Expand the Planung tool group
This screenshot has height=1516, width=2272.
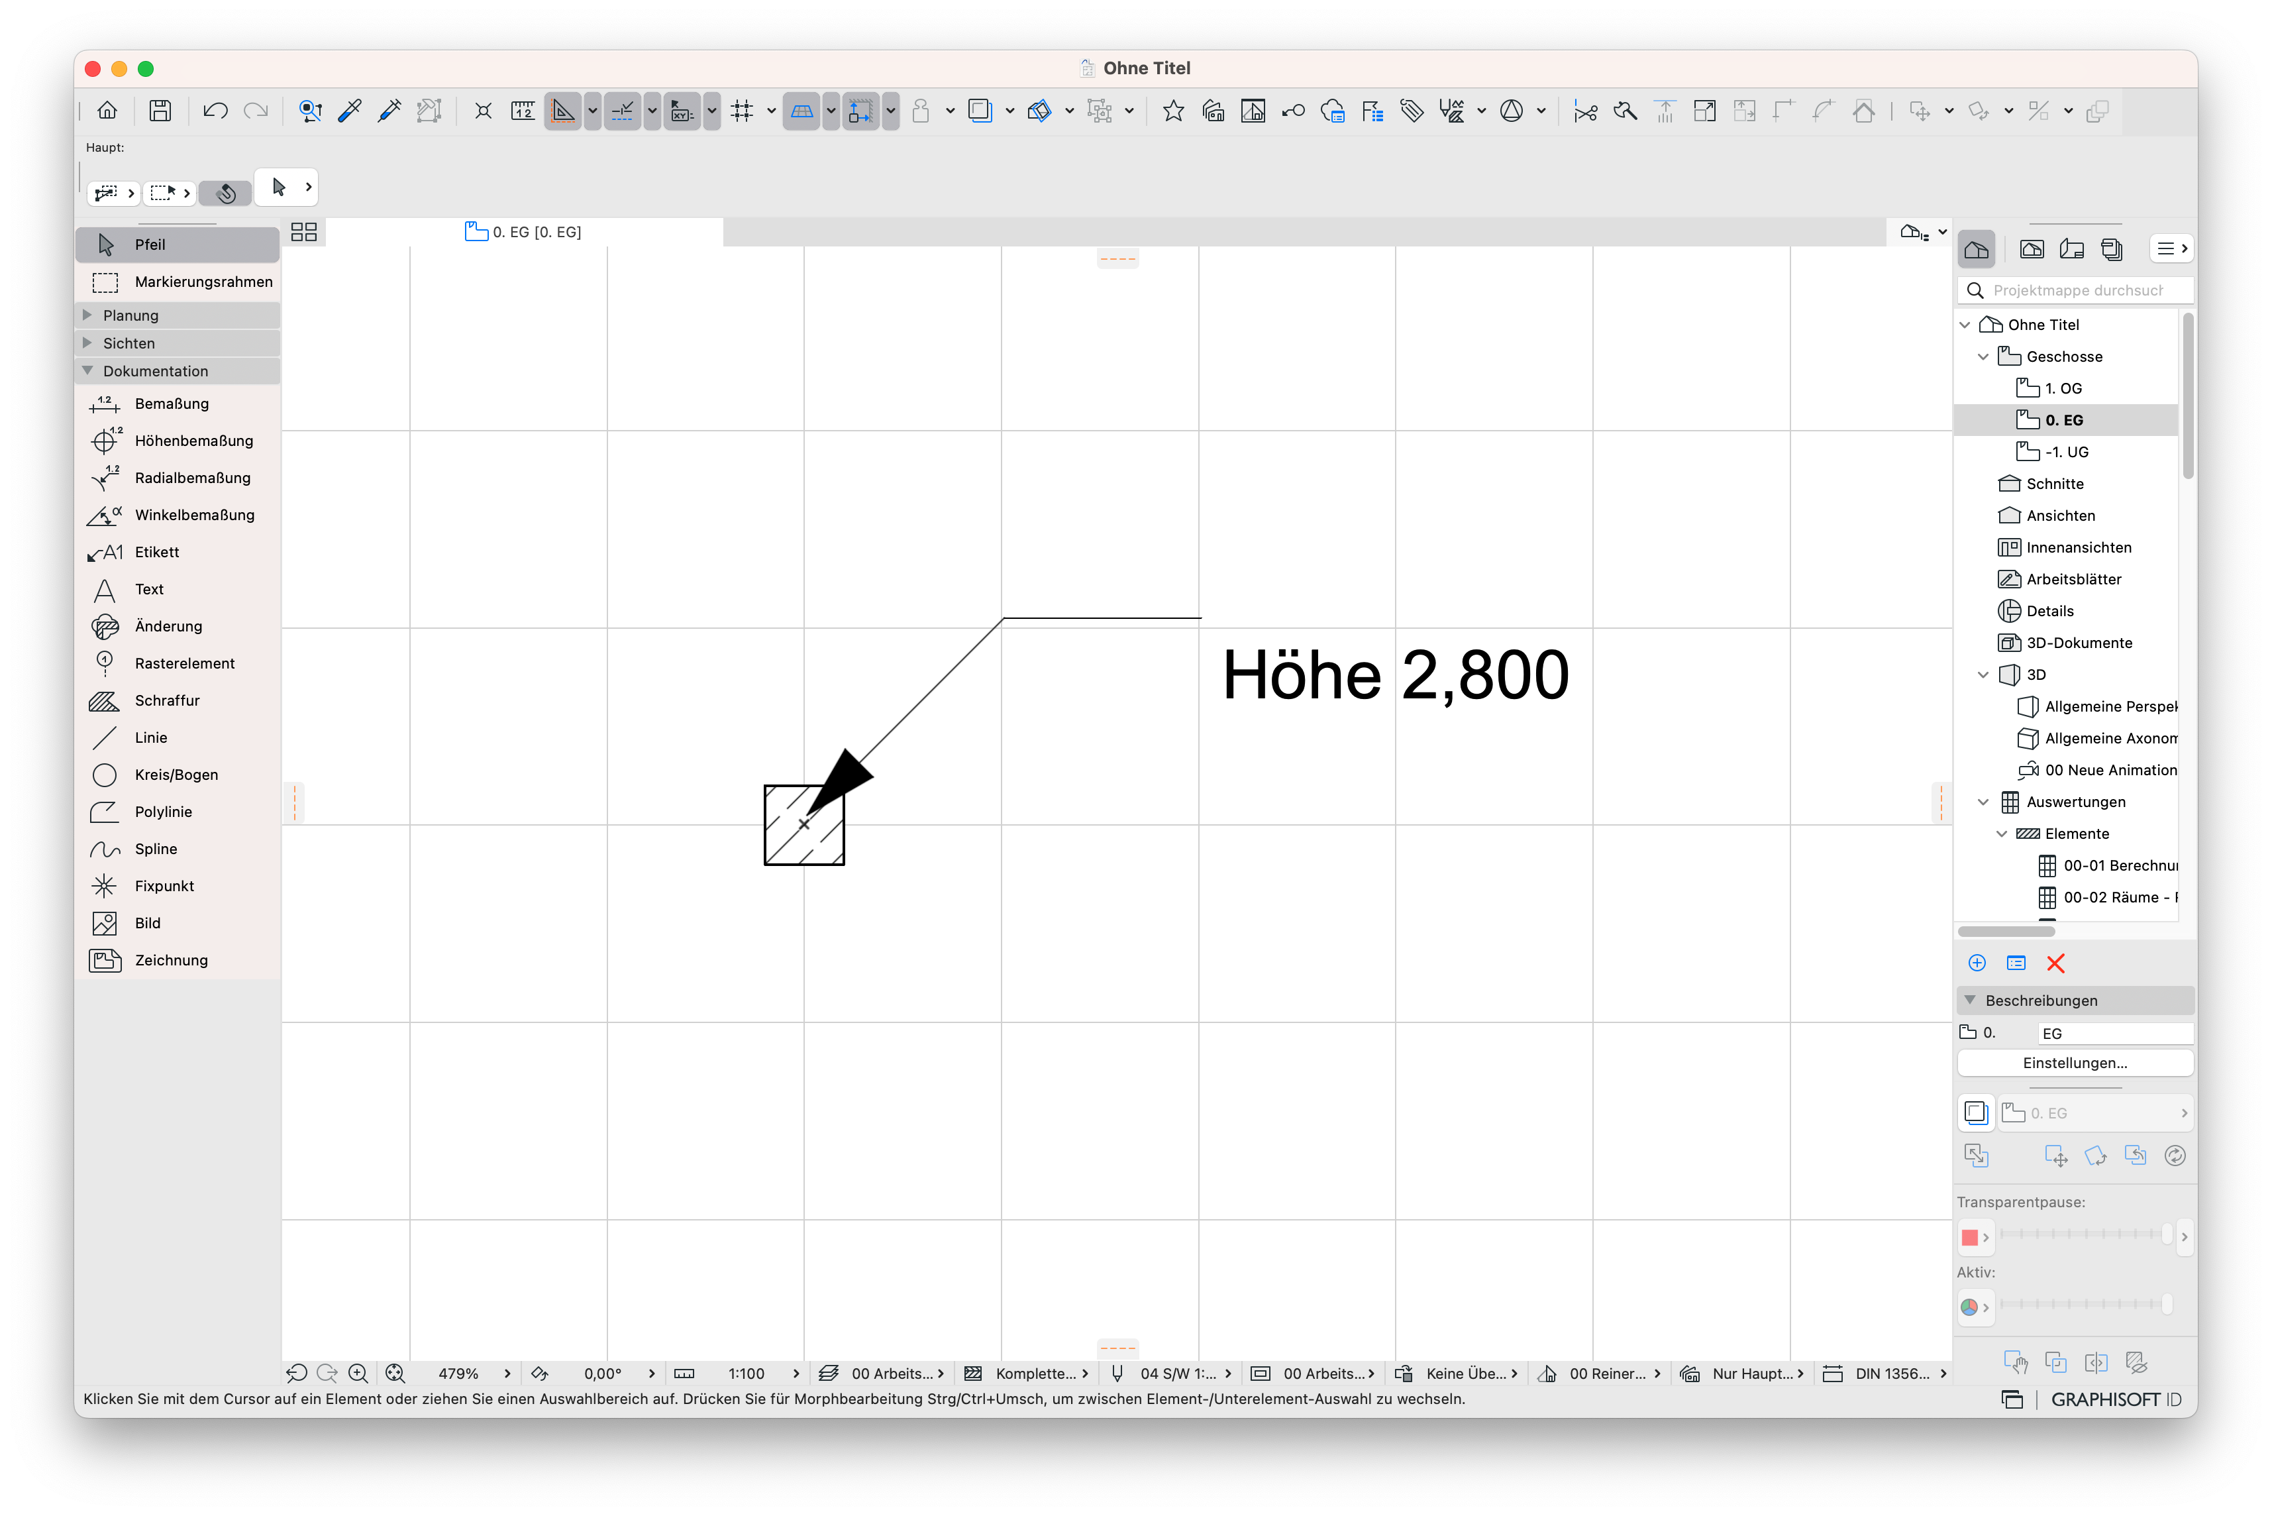pos(87,315)
